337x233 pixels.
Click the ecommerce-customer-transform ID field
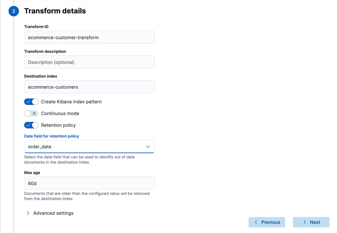pyautogui.click(x=89, y=37)
